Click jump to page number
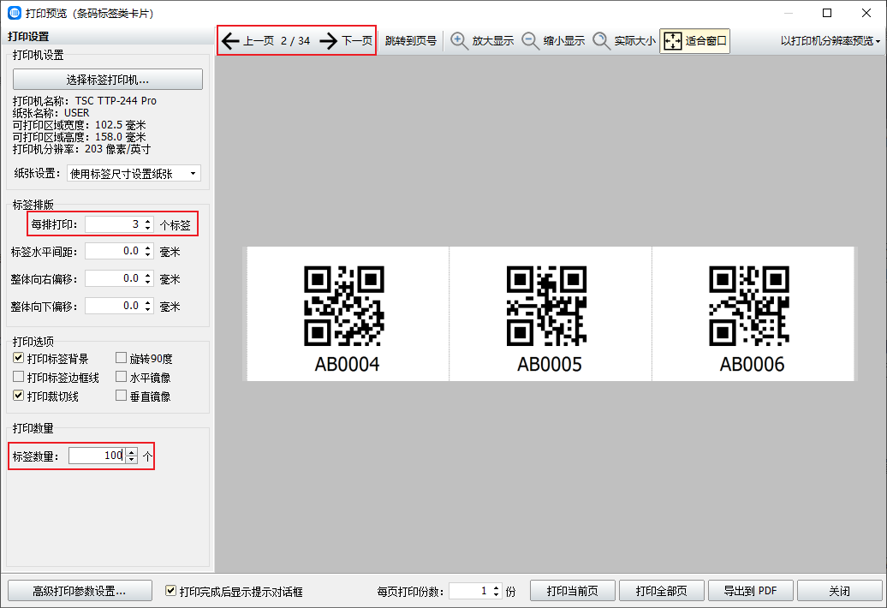The width and height of the screenshot is (887, 608). pyautogui.click(x=410, y=40)
